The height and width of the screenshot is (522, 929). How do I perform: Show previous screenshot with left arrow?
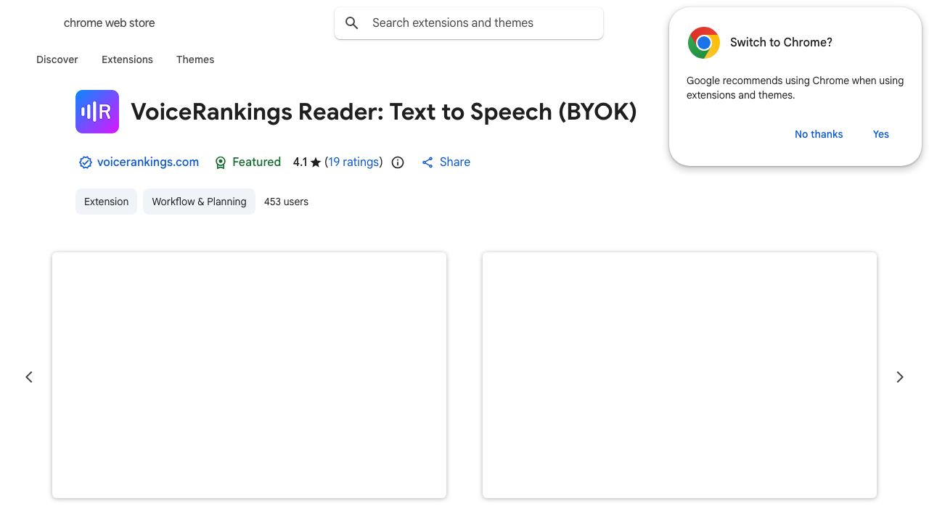point(29,377)
